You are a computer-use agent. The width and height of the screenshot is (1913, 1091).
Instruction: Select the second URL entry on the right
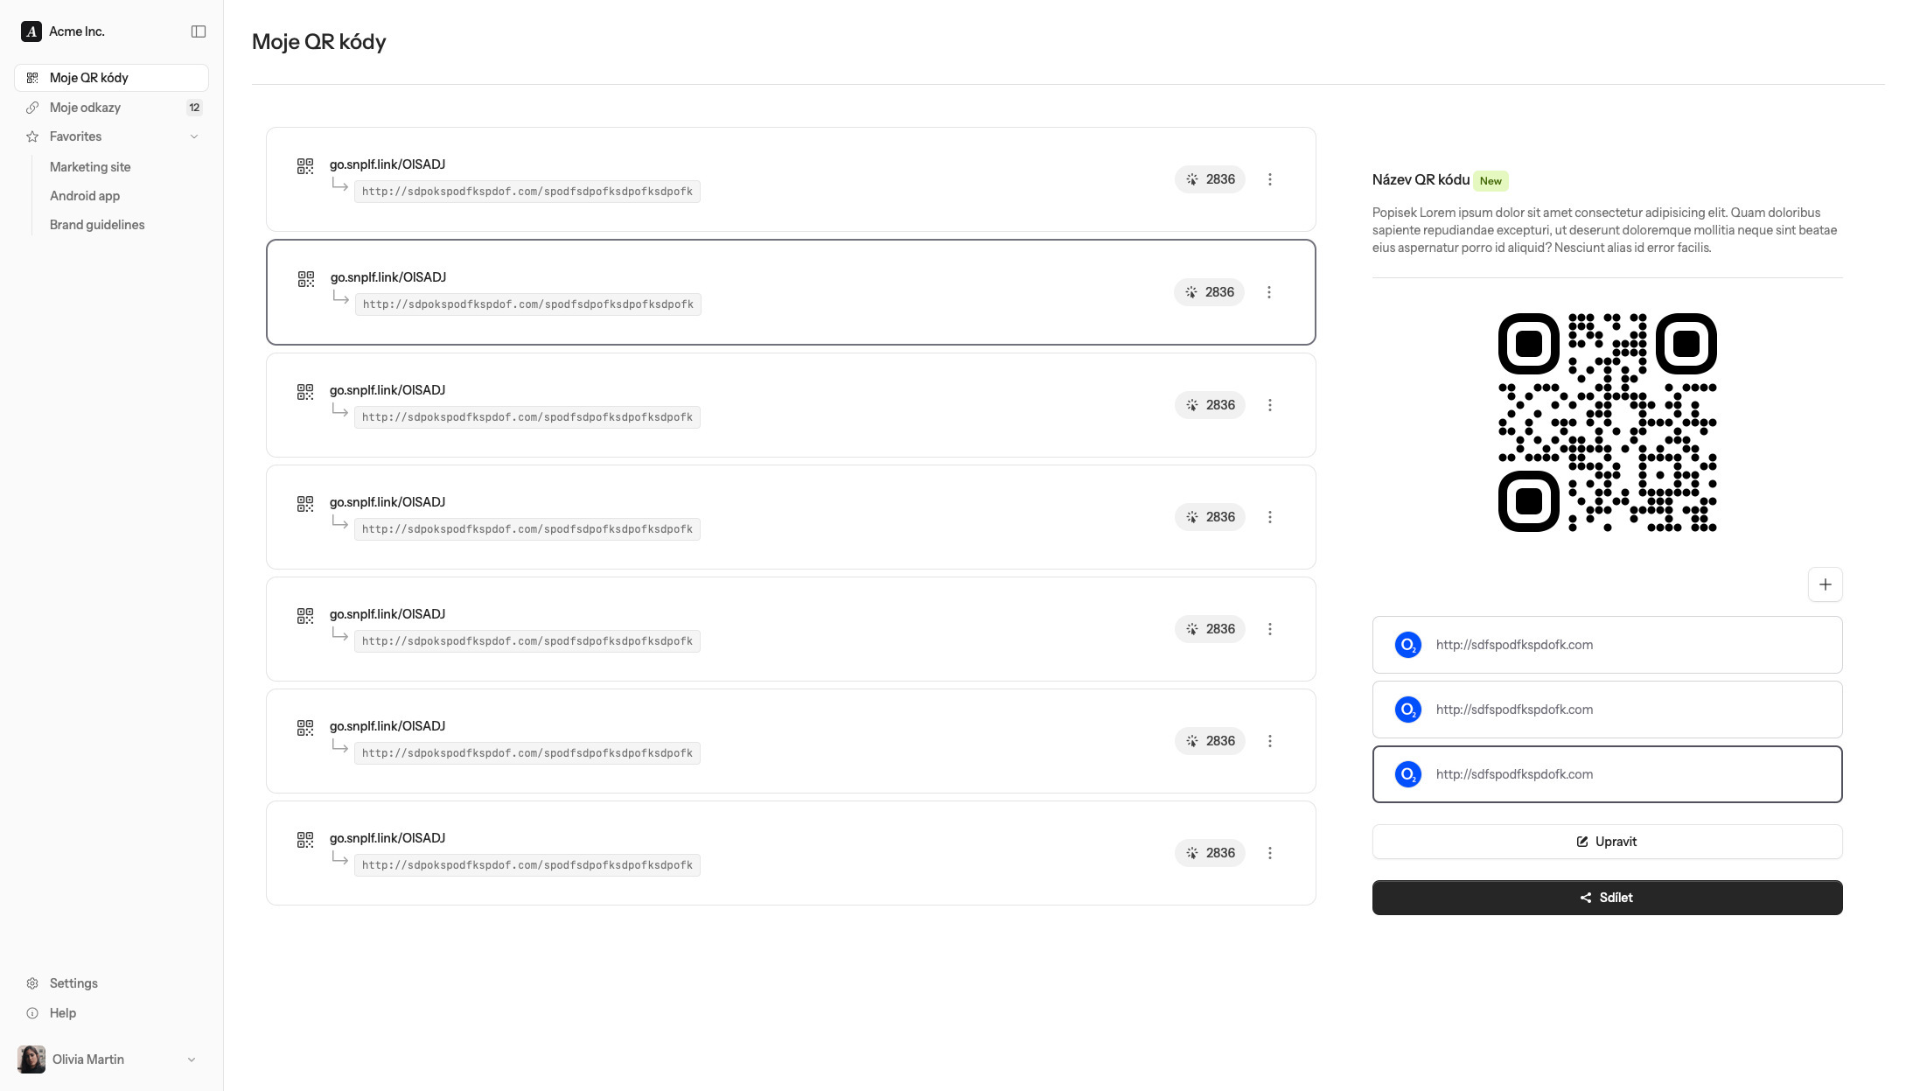pyautogui.click(x=1607, y=710)
